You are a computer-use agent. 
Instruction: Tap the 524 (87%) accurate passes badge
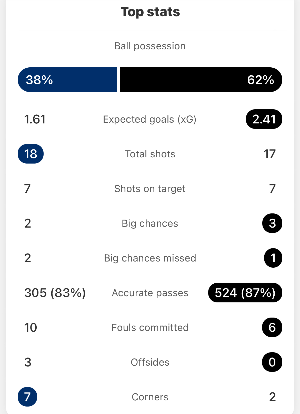(x=245, y=293)
